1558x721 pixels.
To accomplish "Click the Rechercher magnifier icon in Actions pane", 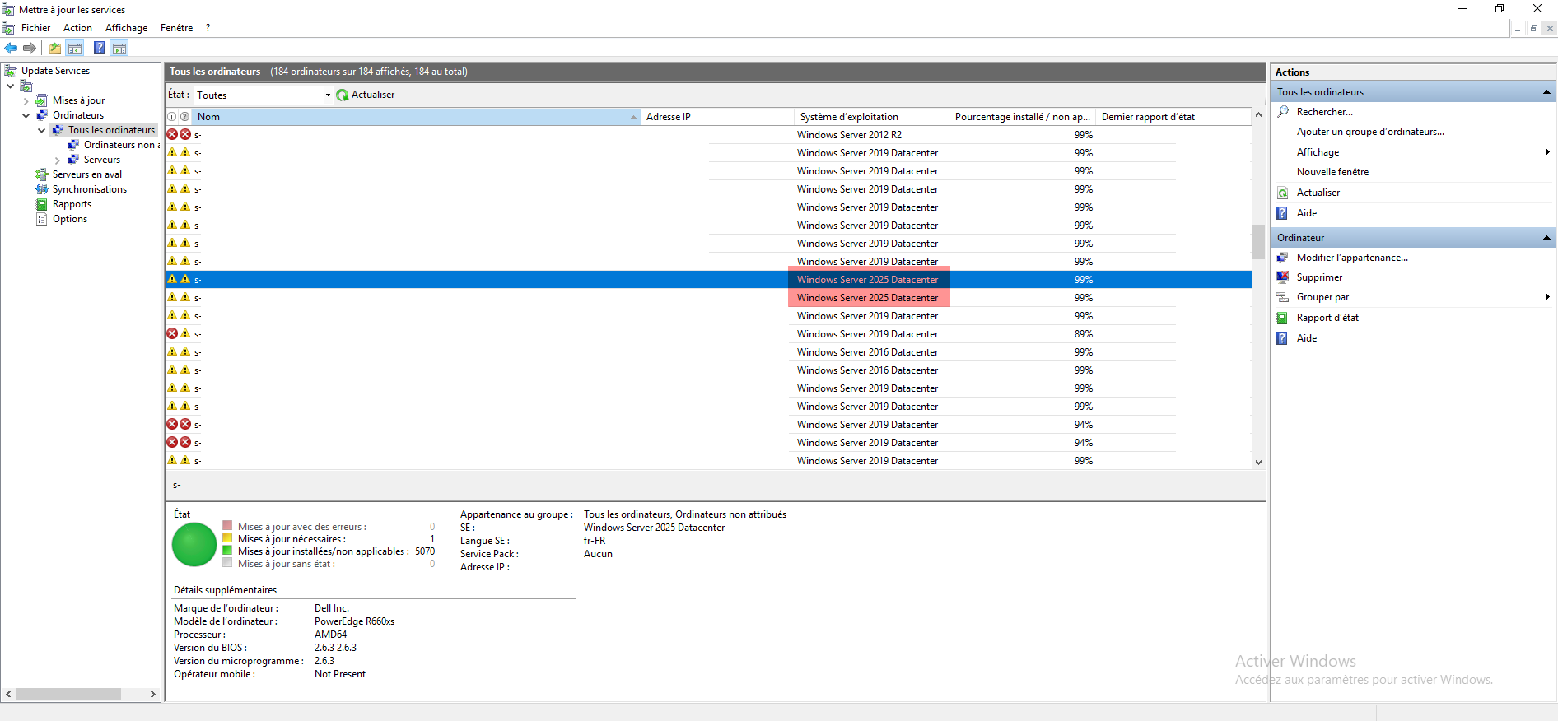I will tap(1283, 112).
